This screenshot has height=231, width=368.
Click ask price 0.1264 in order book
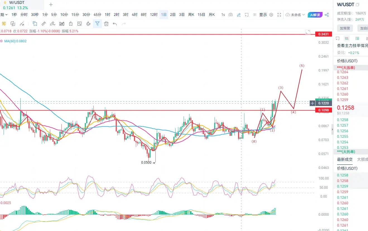[x=343, y=72]
